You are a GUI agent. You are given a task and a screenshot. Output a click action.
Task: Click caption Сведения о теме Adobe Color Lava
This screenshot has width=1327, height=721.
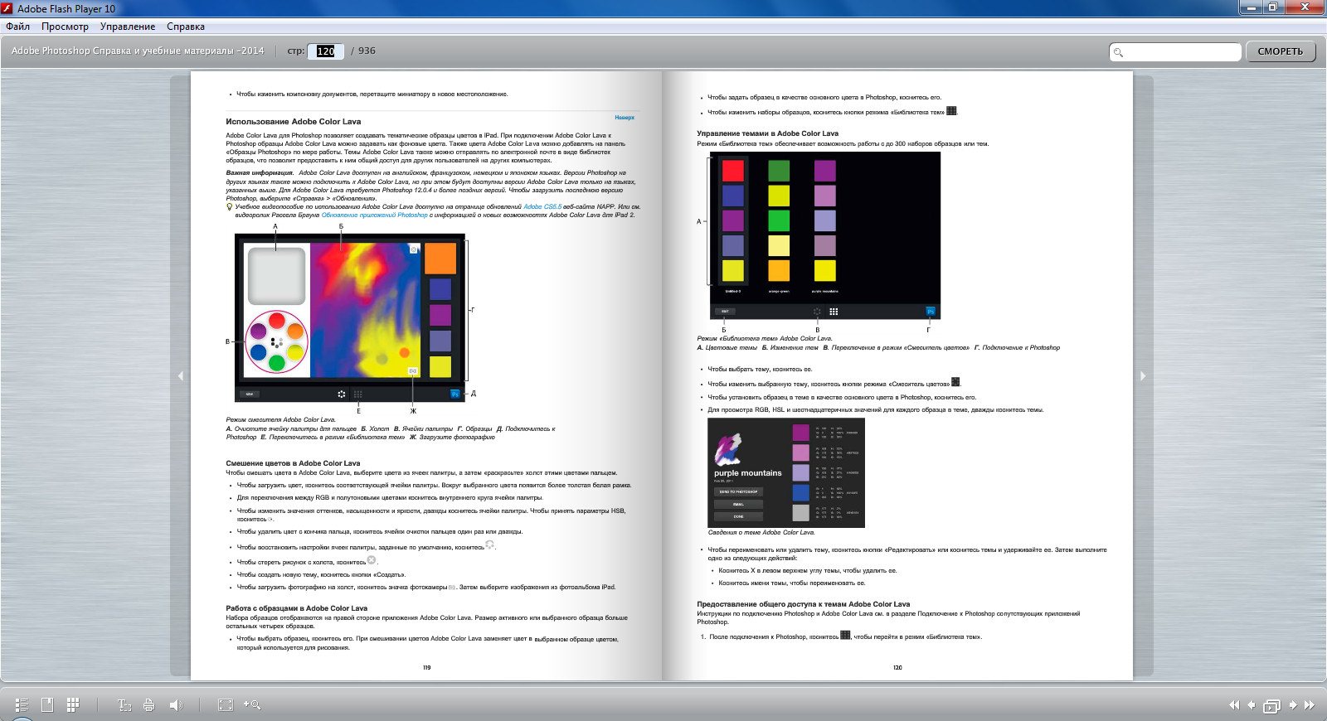(x=761, y=533)
